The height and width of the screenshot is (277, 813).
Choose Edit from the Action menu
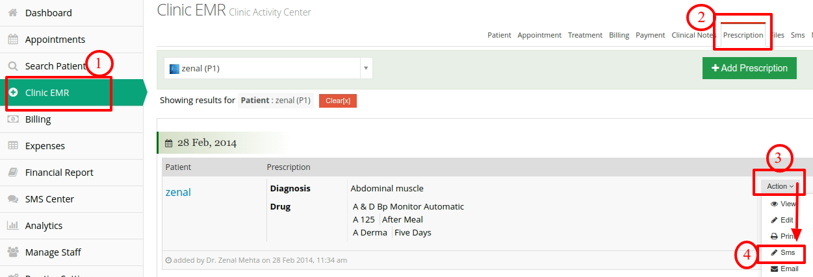[x=783, y=220]
